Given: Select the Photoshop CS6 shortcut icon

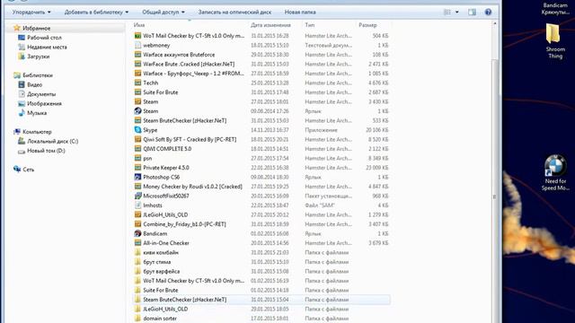Looking at the screenshot, I should point(137,177).
